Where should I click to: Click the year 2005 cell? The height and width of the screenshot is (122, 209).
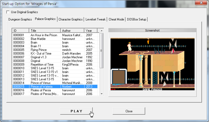click(89, 54)
